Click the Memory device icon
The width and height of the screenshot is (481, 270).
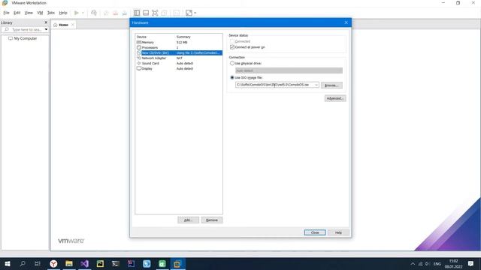pos(138,42)
